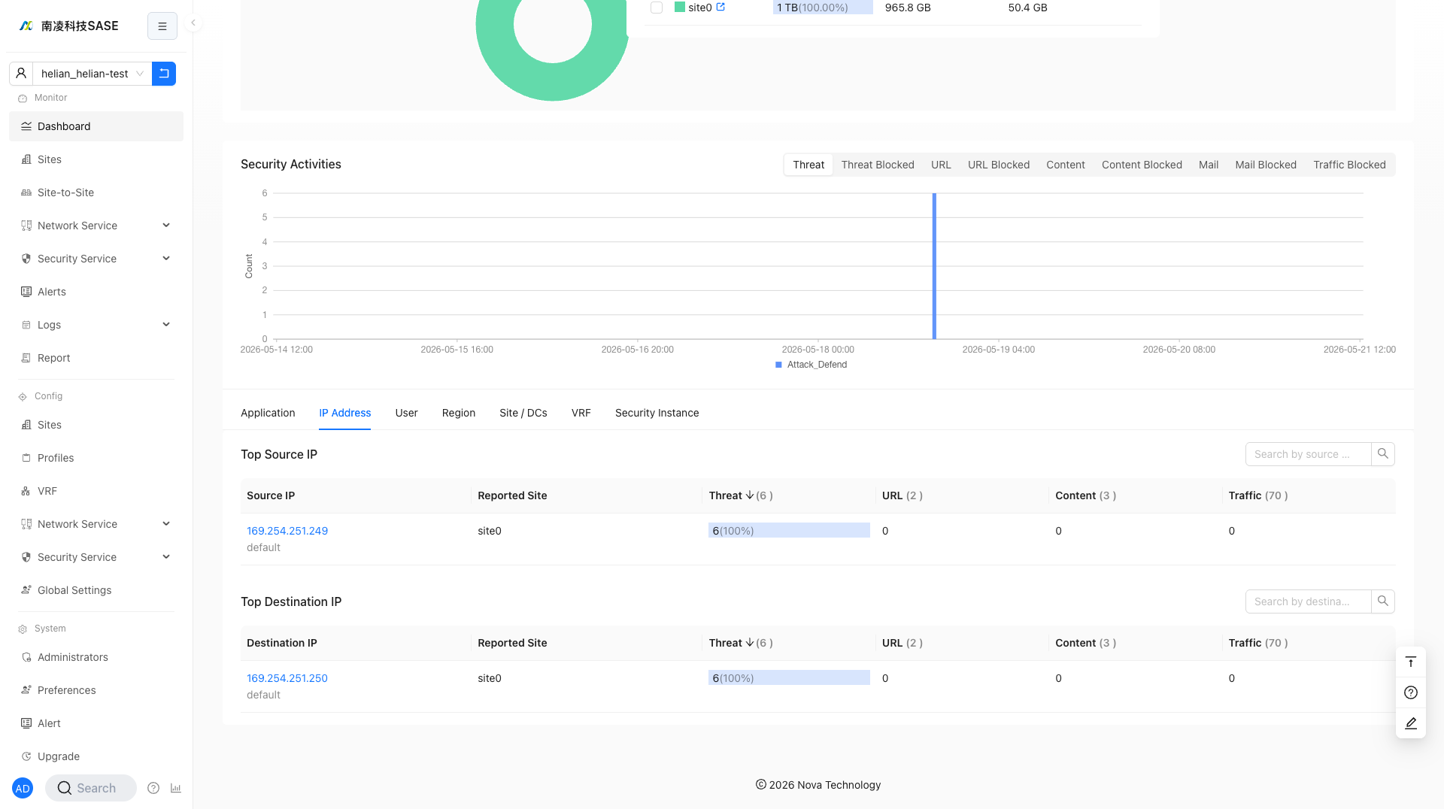The height and width of the screenshot is (809, 1444).
Task: Click the Search by source input field
Action: click(x=1308, y=454)
